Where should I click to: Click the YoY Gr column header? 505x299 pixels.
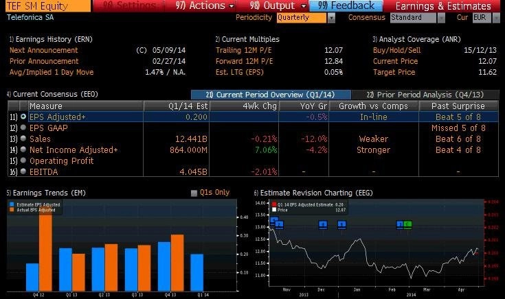click(x=304, y=106)
